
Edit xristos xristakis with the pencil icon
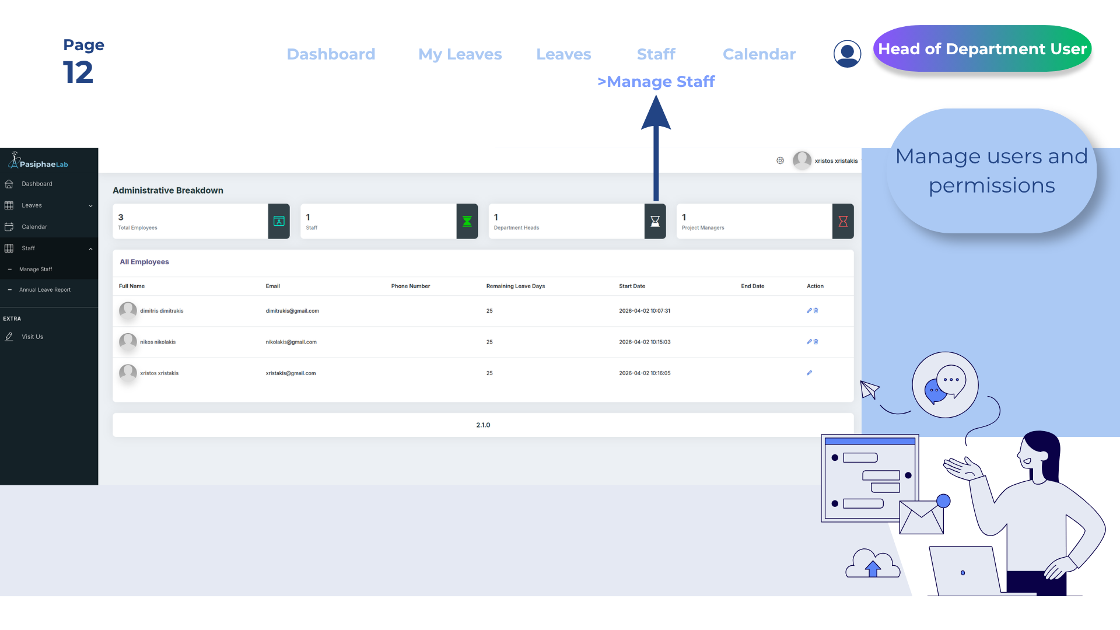[x=809, y=373]
